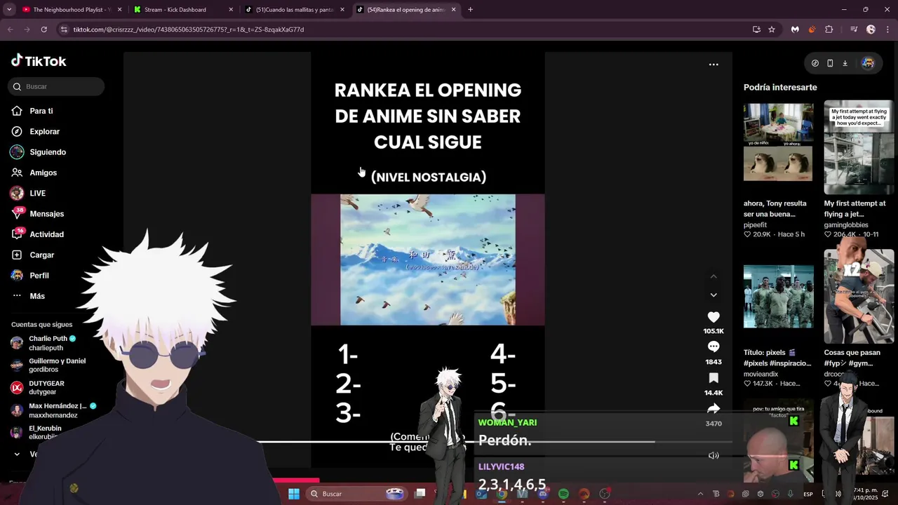Click the ESP language indicator in tray
Viewport: 898px width, 505px height.
(x=808, y=494)
